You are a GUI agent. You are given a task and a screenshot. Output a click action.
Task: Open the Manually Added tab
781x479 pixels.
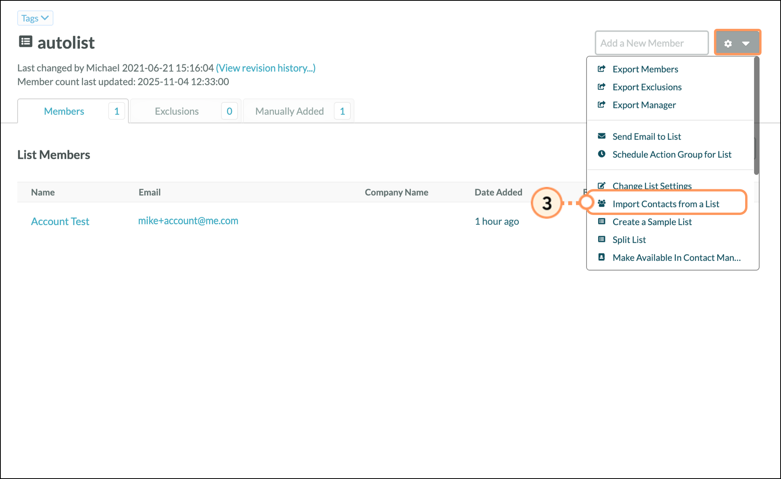289,111
